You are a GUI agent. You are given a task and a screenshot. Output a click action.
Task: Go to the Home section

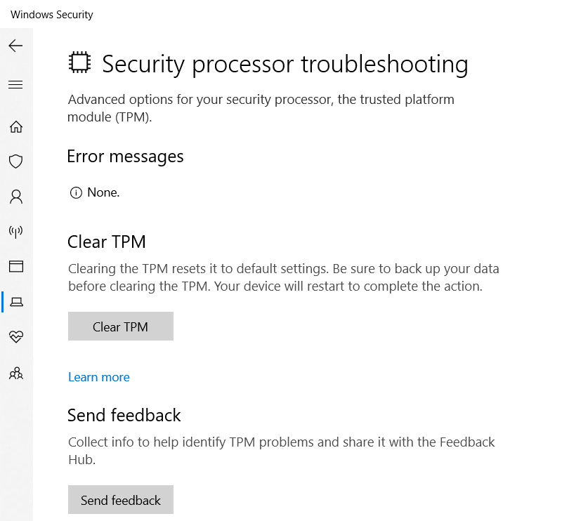coord(15,127)
